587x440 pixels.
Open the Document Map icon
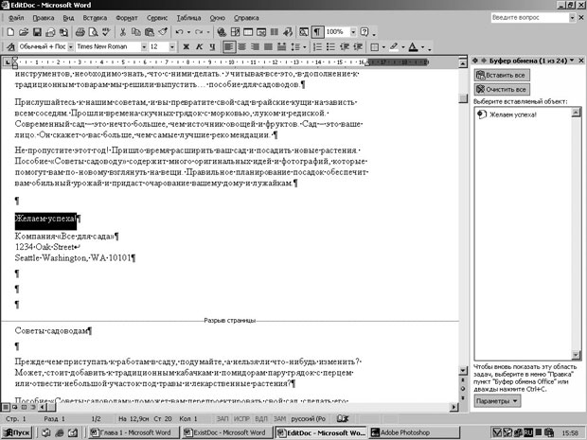pos(304,32)
